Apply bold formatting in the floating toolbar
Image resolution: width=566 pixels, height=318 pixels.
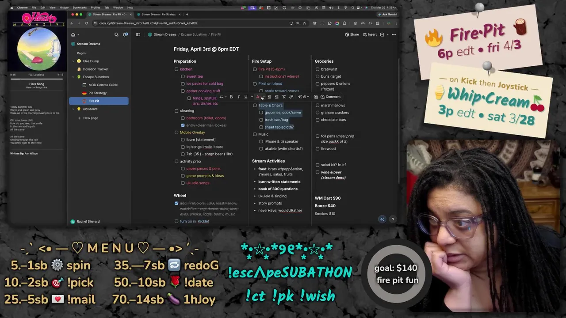pyautogui.click(x=231, y=97)
